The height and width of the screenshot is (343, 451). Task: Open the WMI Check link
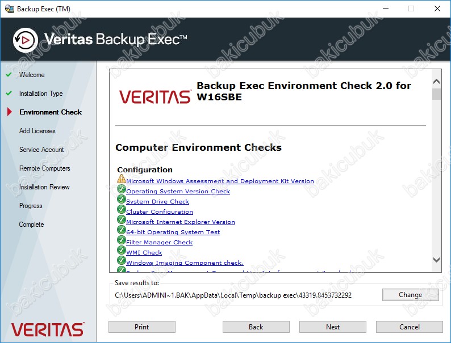(x=144, y=252)
